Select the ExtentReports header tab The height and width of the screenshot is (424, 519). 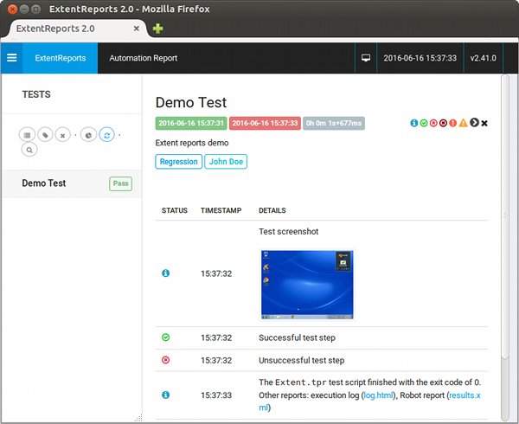[60, 58]
